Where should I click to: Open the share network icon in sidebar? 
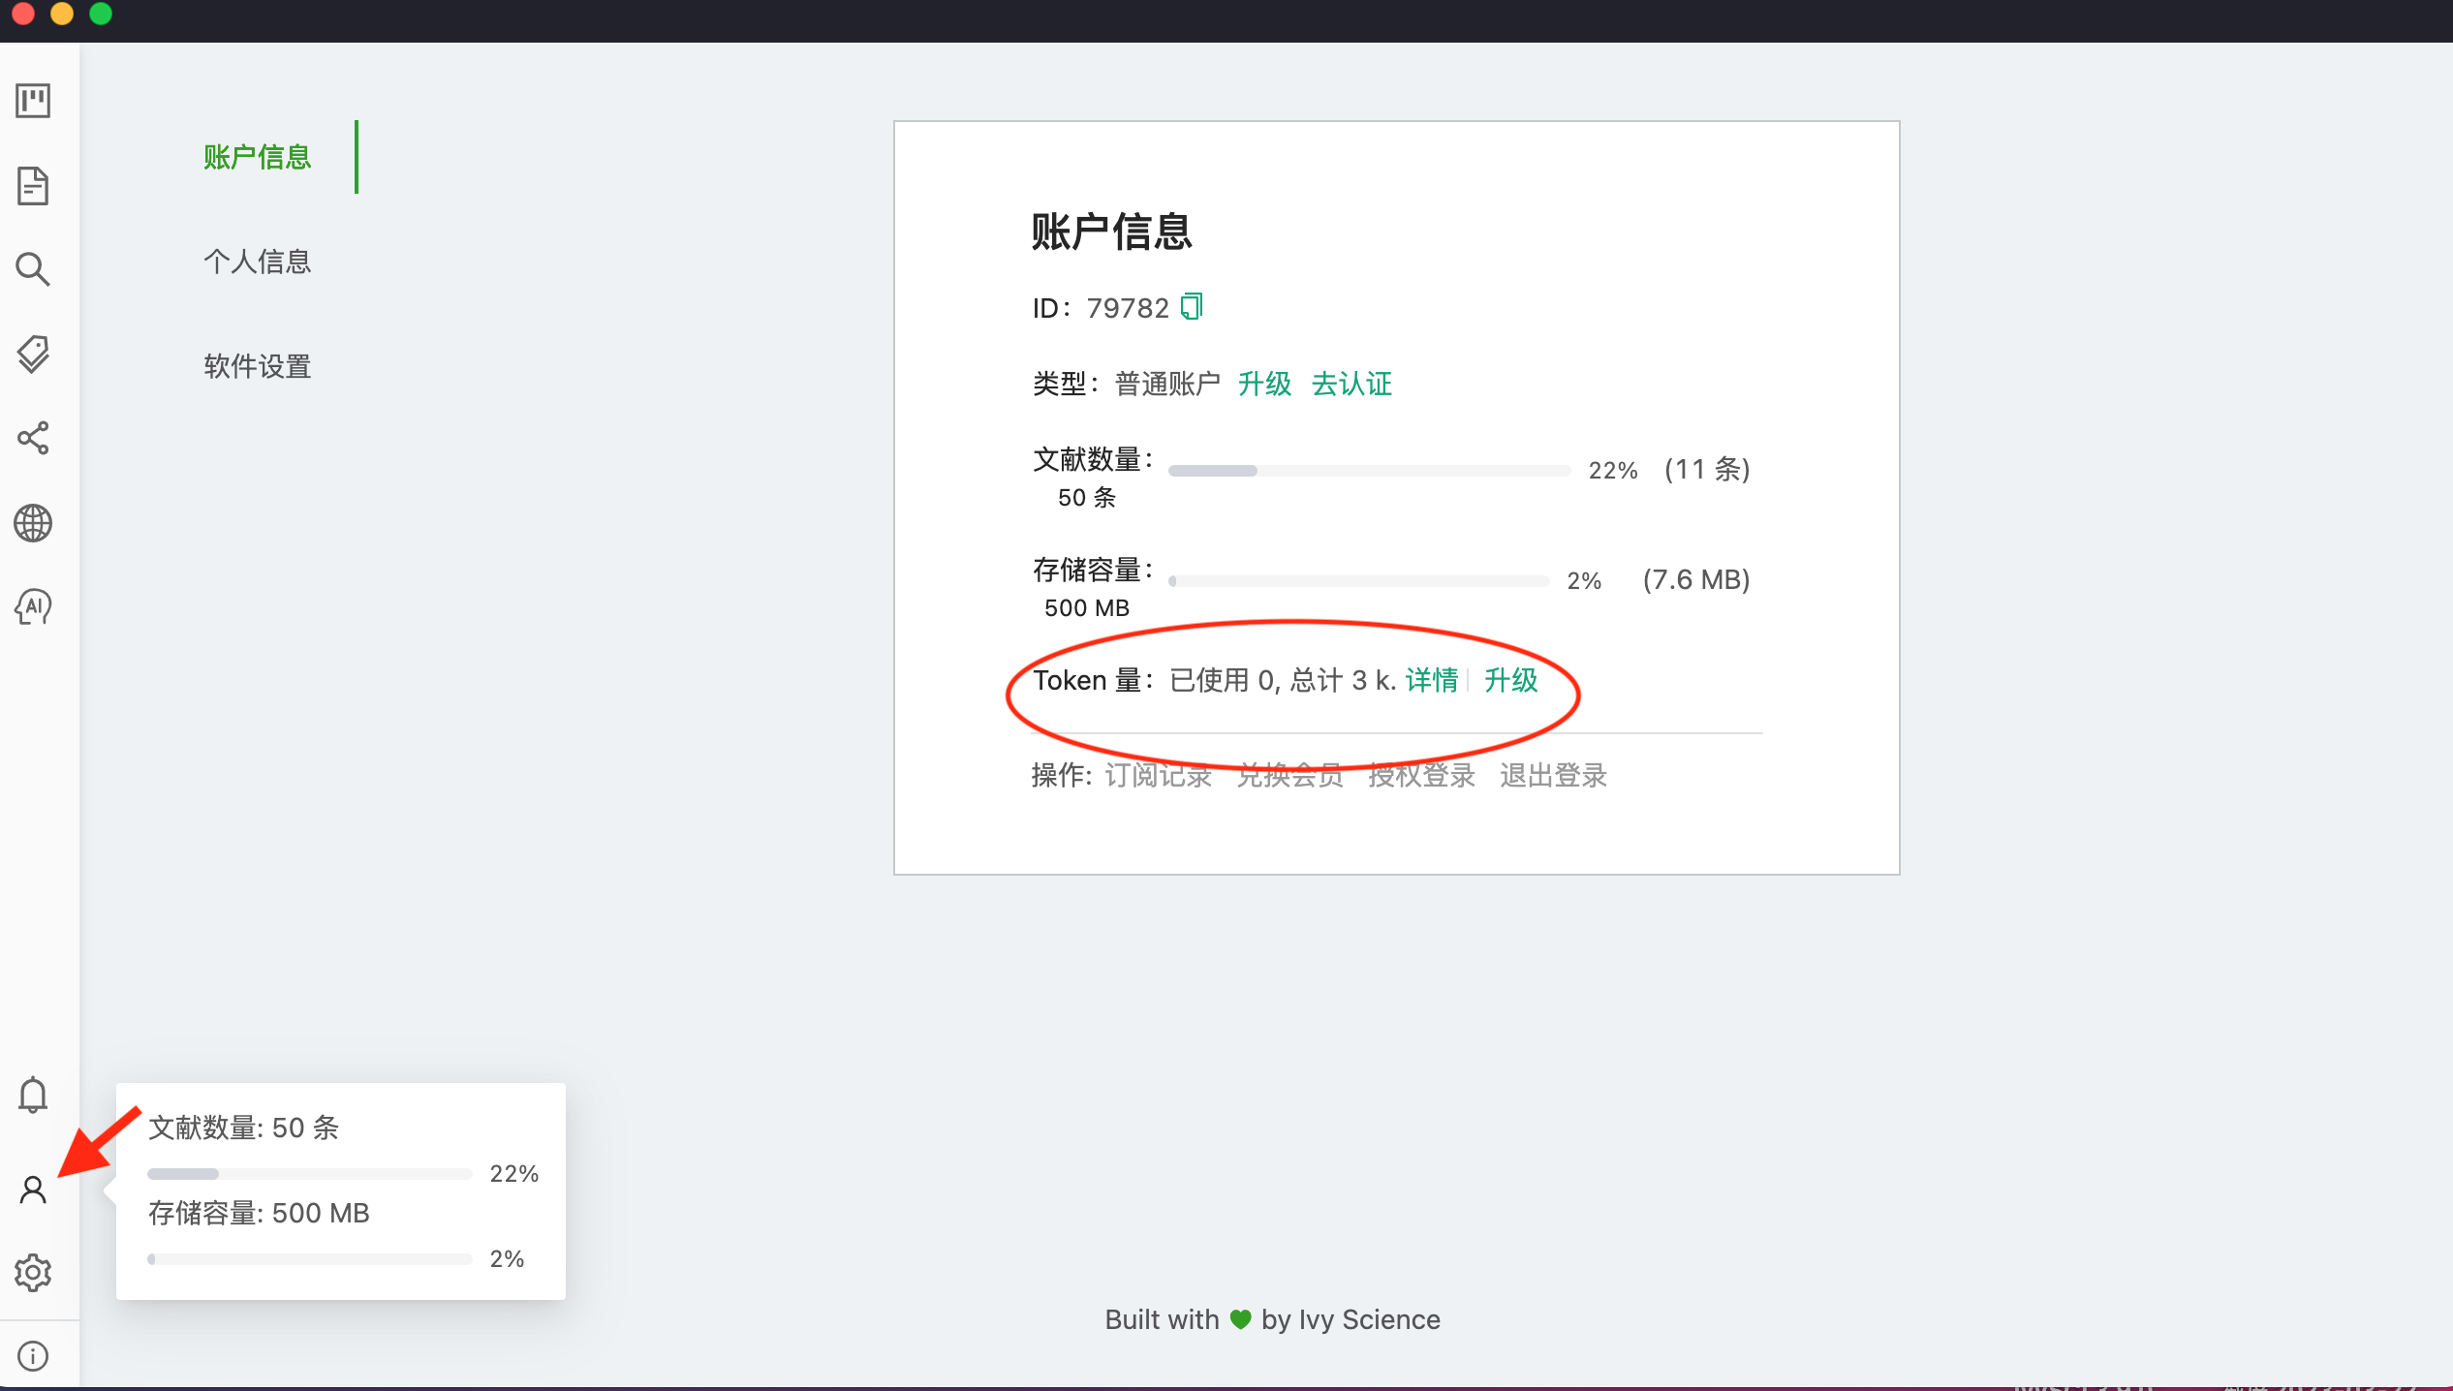[x=33, y=438]
